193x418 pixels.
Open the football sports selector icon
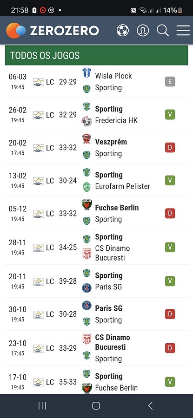coord(123,30)
